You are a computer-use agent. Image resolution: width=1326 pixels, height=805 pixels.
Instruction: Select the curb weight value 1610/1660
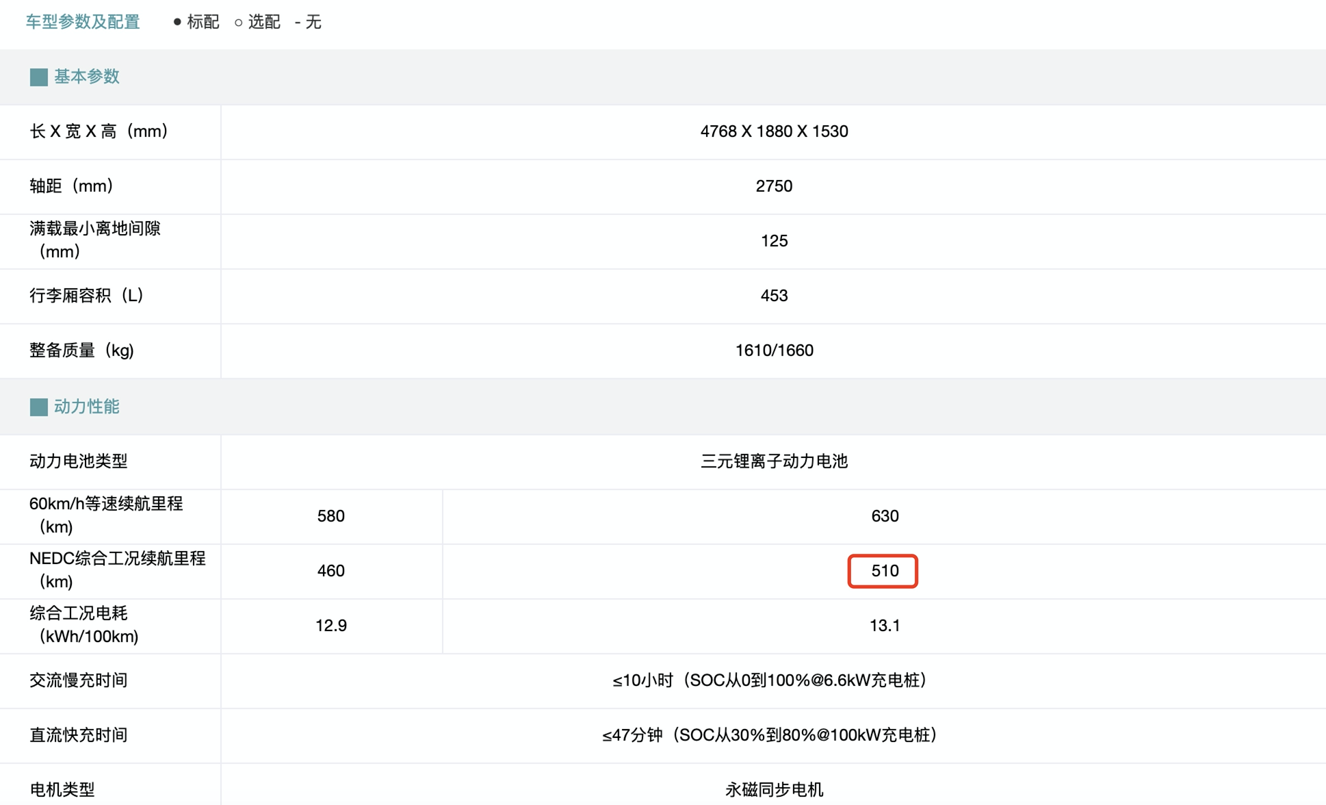pos(774,350)
